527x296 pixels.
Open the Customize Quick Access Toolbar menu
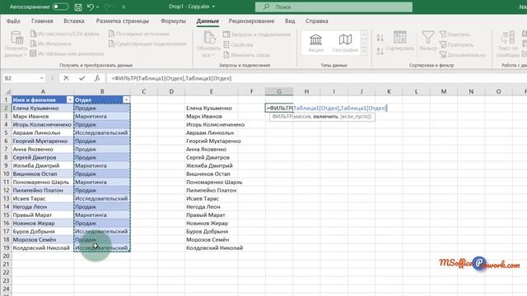coord(124,7)
